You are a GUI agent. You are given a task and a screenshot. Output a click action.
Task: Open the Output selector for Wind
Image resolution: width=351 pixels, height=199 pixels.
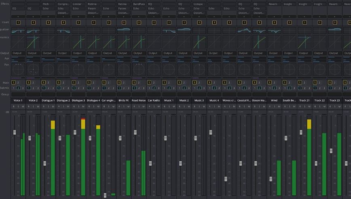point(274,53)
